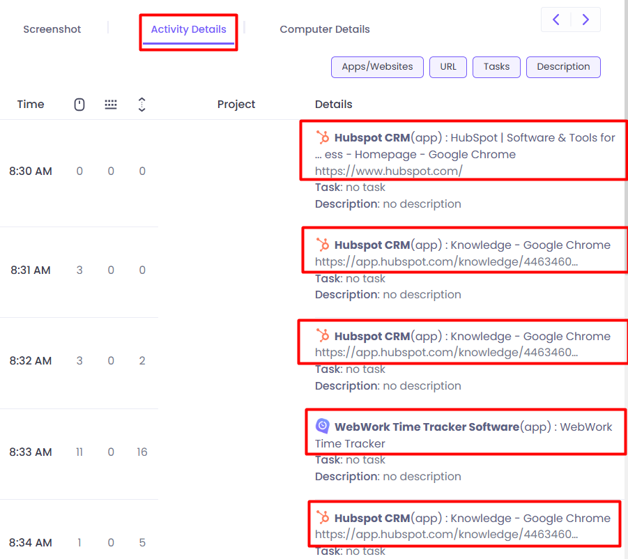Switch to the Screenshot tab
The width and height of the screenshot is (628, 559).
tap(52, 29)
